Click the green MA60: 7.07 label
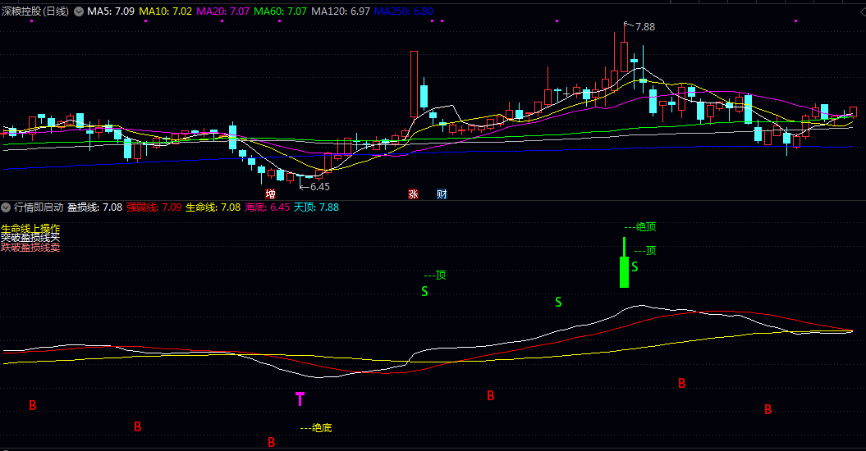 click(280, 11)
